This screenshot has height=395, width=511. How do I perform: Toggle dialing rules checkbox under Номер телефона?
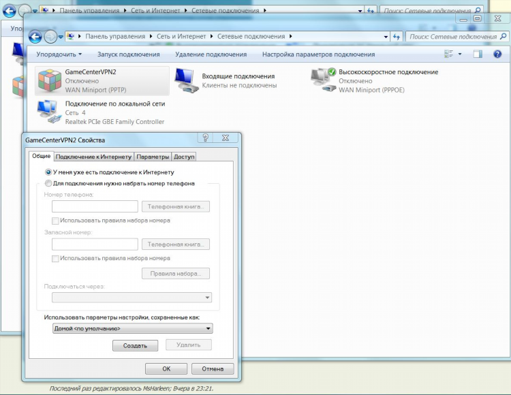[x=55, y=221]
